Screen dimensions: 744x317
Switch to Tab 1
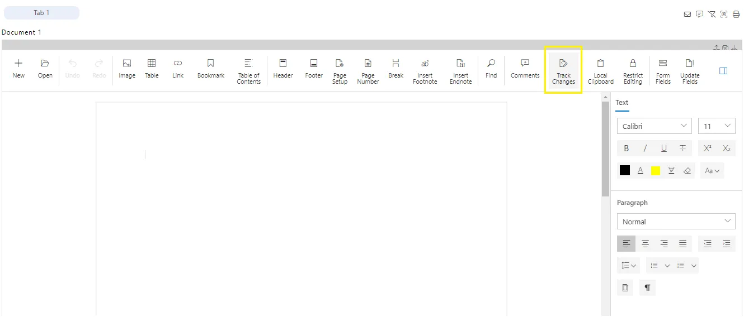[x=41, y=13]
